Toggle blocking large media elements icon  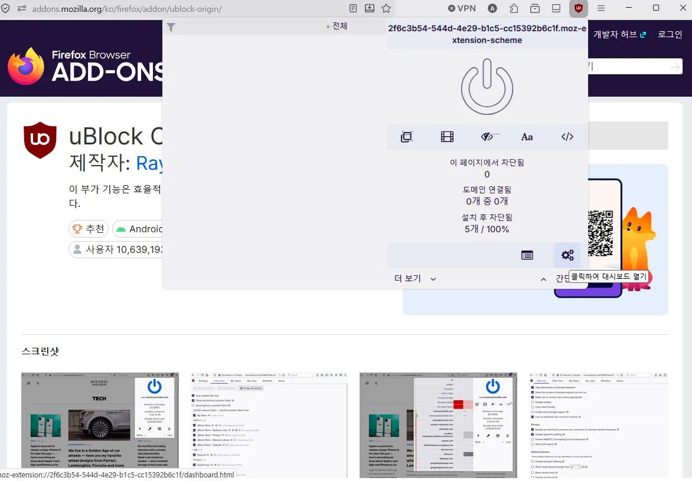447,137
